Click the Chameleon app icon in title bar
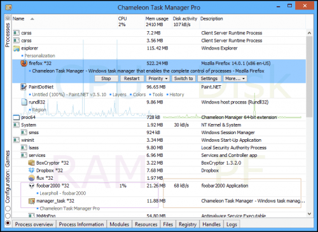Screen dimensions: 318x232 (x=8, y=8)
